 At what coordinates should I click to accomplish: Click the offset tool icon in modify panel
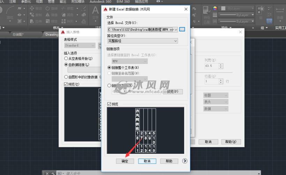tap(84, 21)
